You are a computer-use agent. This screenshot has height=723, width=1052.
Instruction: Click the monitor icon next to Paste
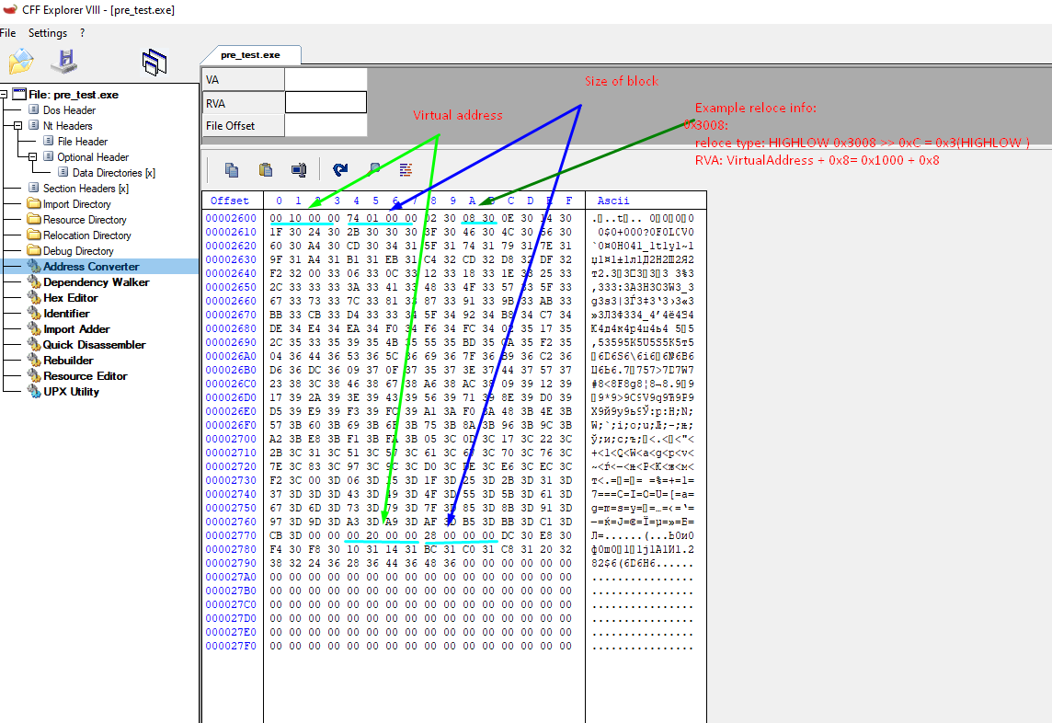click(x=298, y=169)
